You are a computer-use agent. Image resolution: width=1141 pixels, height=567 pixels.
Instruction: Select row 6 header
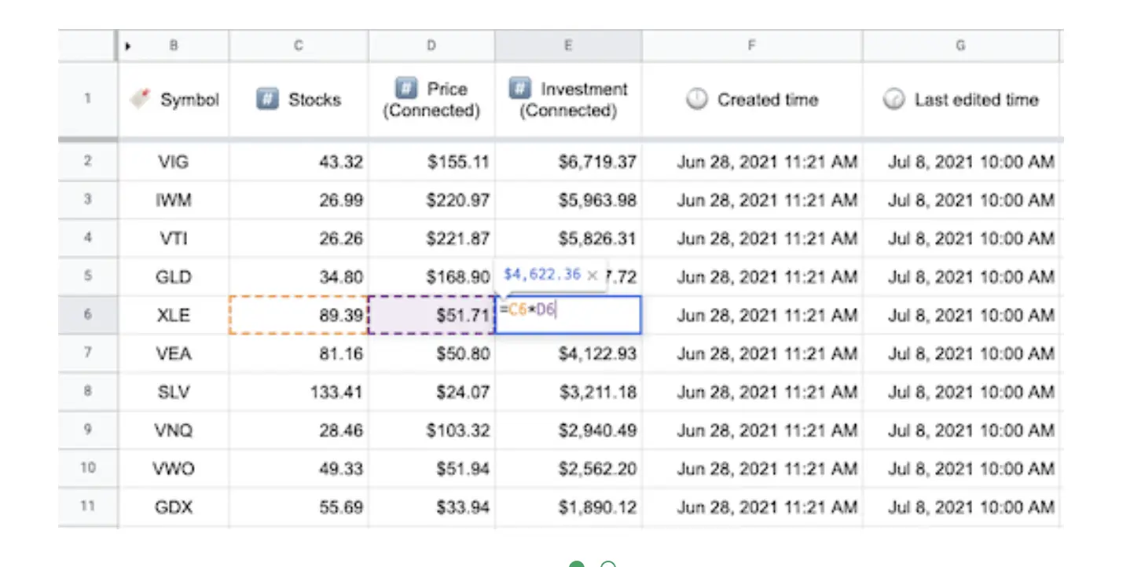[87, 315]
